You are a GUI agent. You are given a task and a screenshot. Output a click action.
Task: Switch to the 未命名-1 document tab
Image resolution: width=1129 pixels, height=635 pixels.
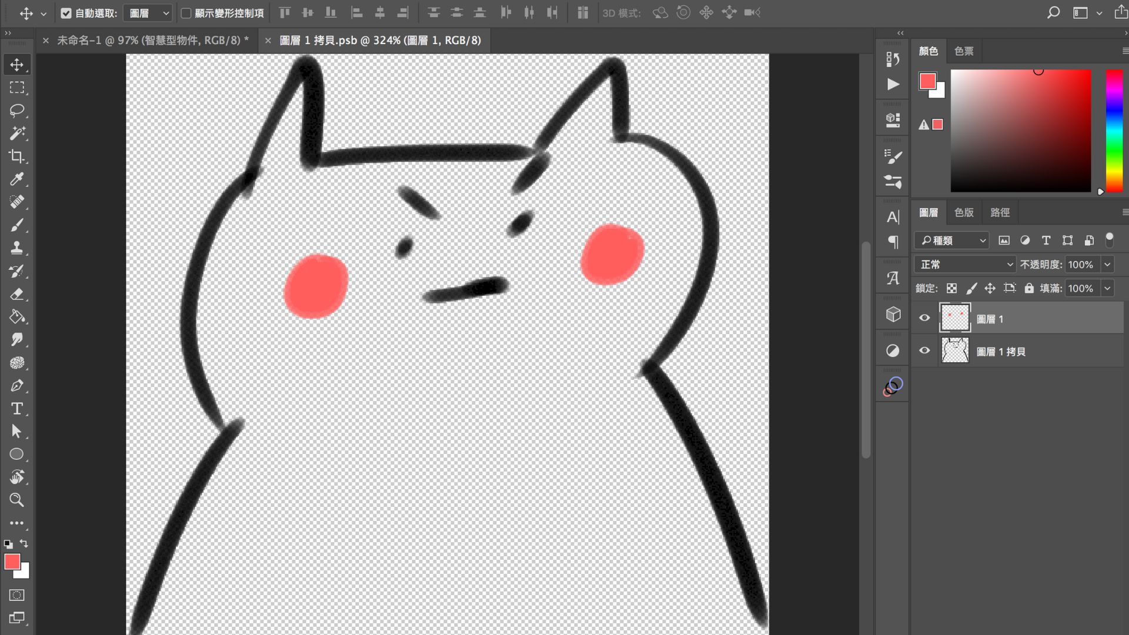click(x=153, y=40)
